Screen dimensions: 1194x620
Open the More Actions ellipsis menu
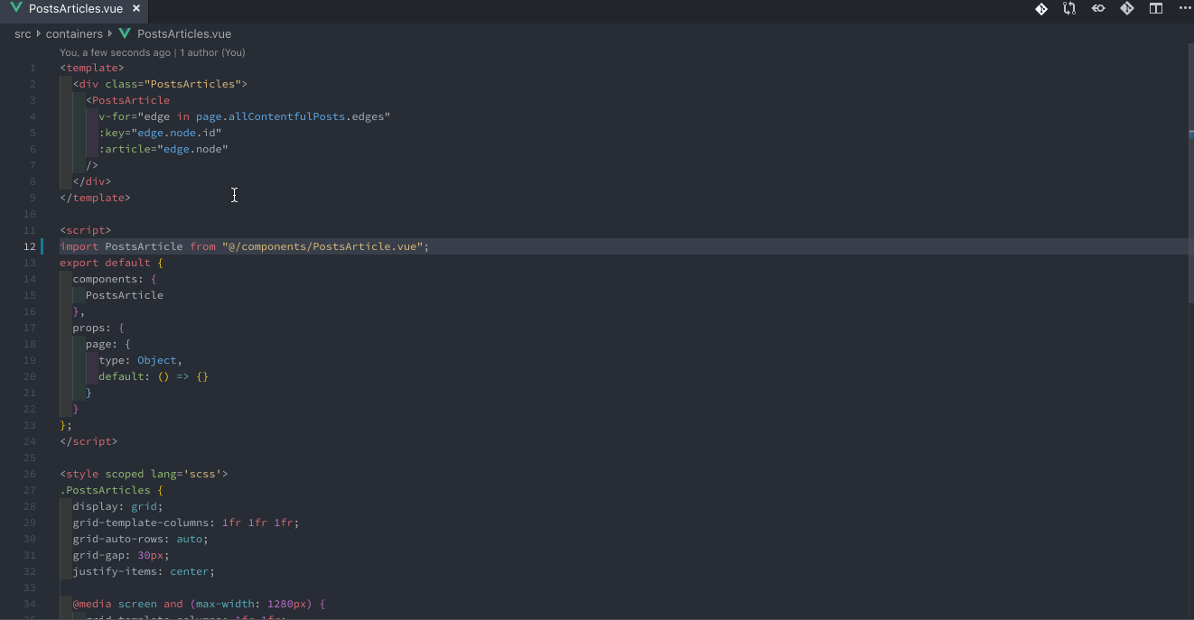pos(1184,9)
